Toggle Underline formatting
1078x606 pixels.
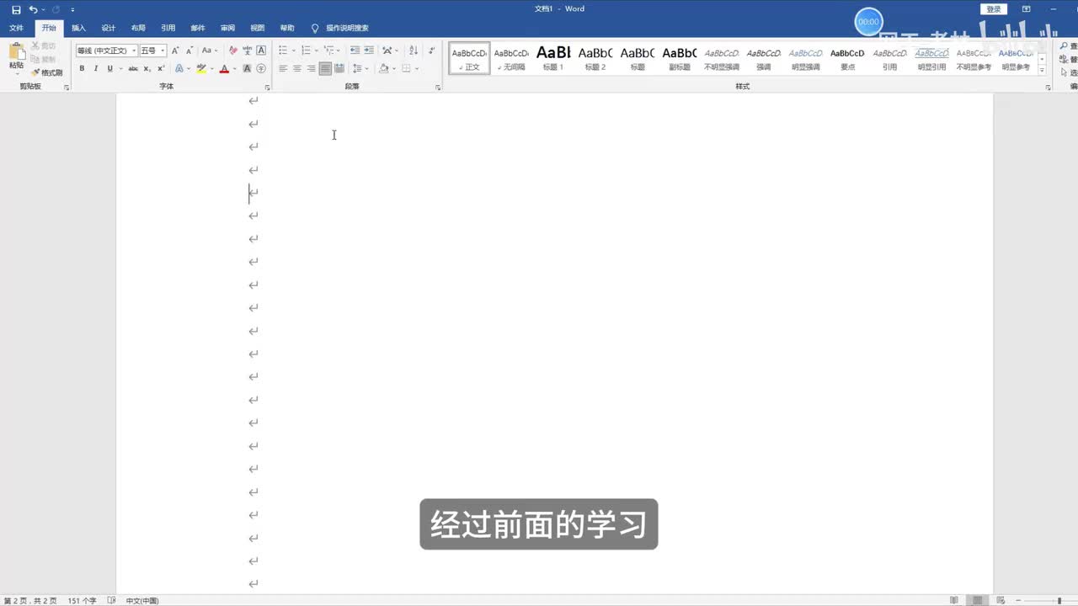[109, 68]
